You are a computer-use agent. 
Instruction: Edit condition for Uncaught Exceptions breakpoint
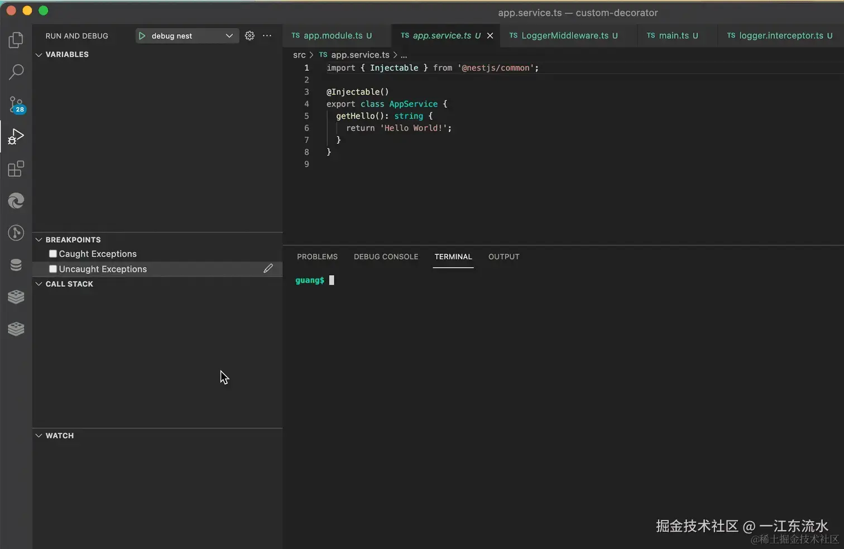[268, 269]
